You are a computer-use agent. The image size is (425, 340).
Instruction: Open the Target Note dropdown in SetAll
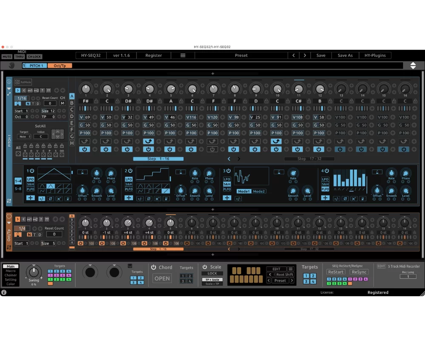pyautogui.click(x=24, y=137)
